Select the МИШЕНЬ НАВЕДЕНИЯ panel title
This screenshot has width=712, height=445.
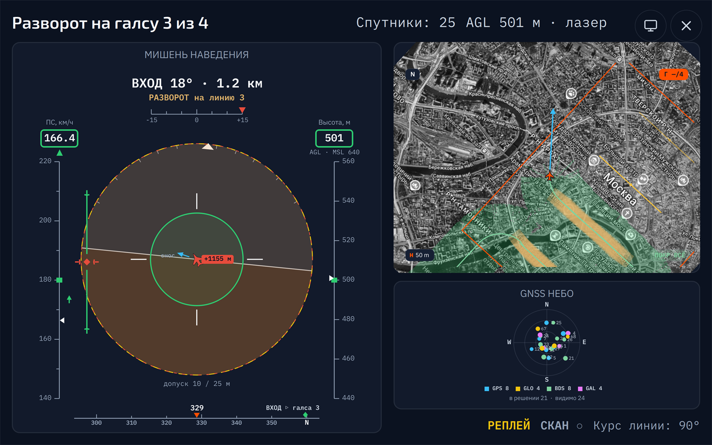[197, 55]
